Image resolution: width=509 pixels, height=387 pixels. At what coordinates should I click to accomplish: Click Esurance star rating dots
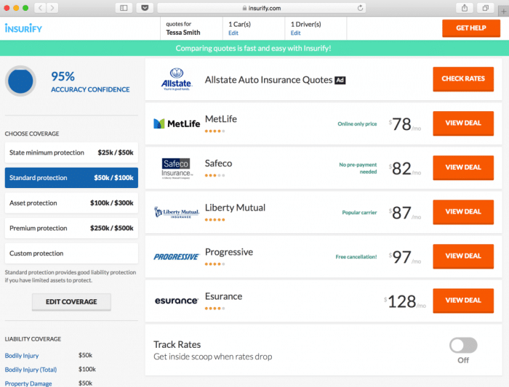(x=215, y=309)
